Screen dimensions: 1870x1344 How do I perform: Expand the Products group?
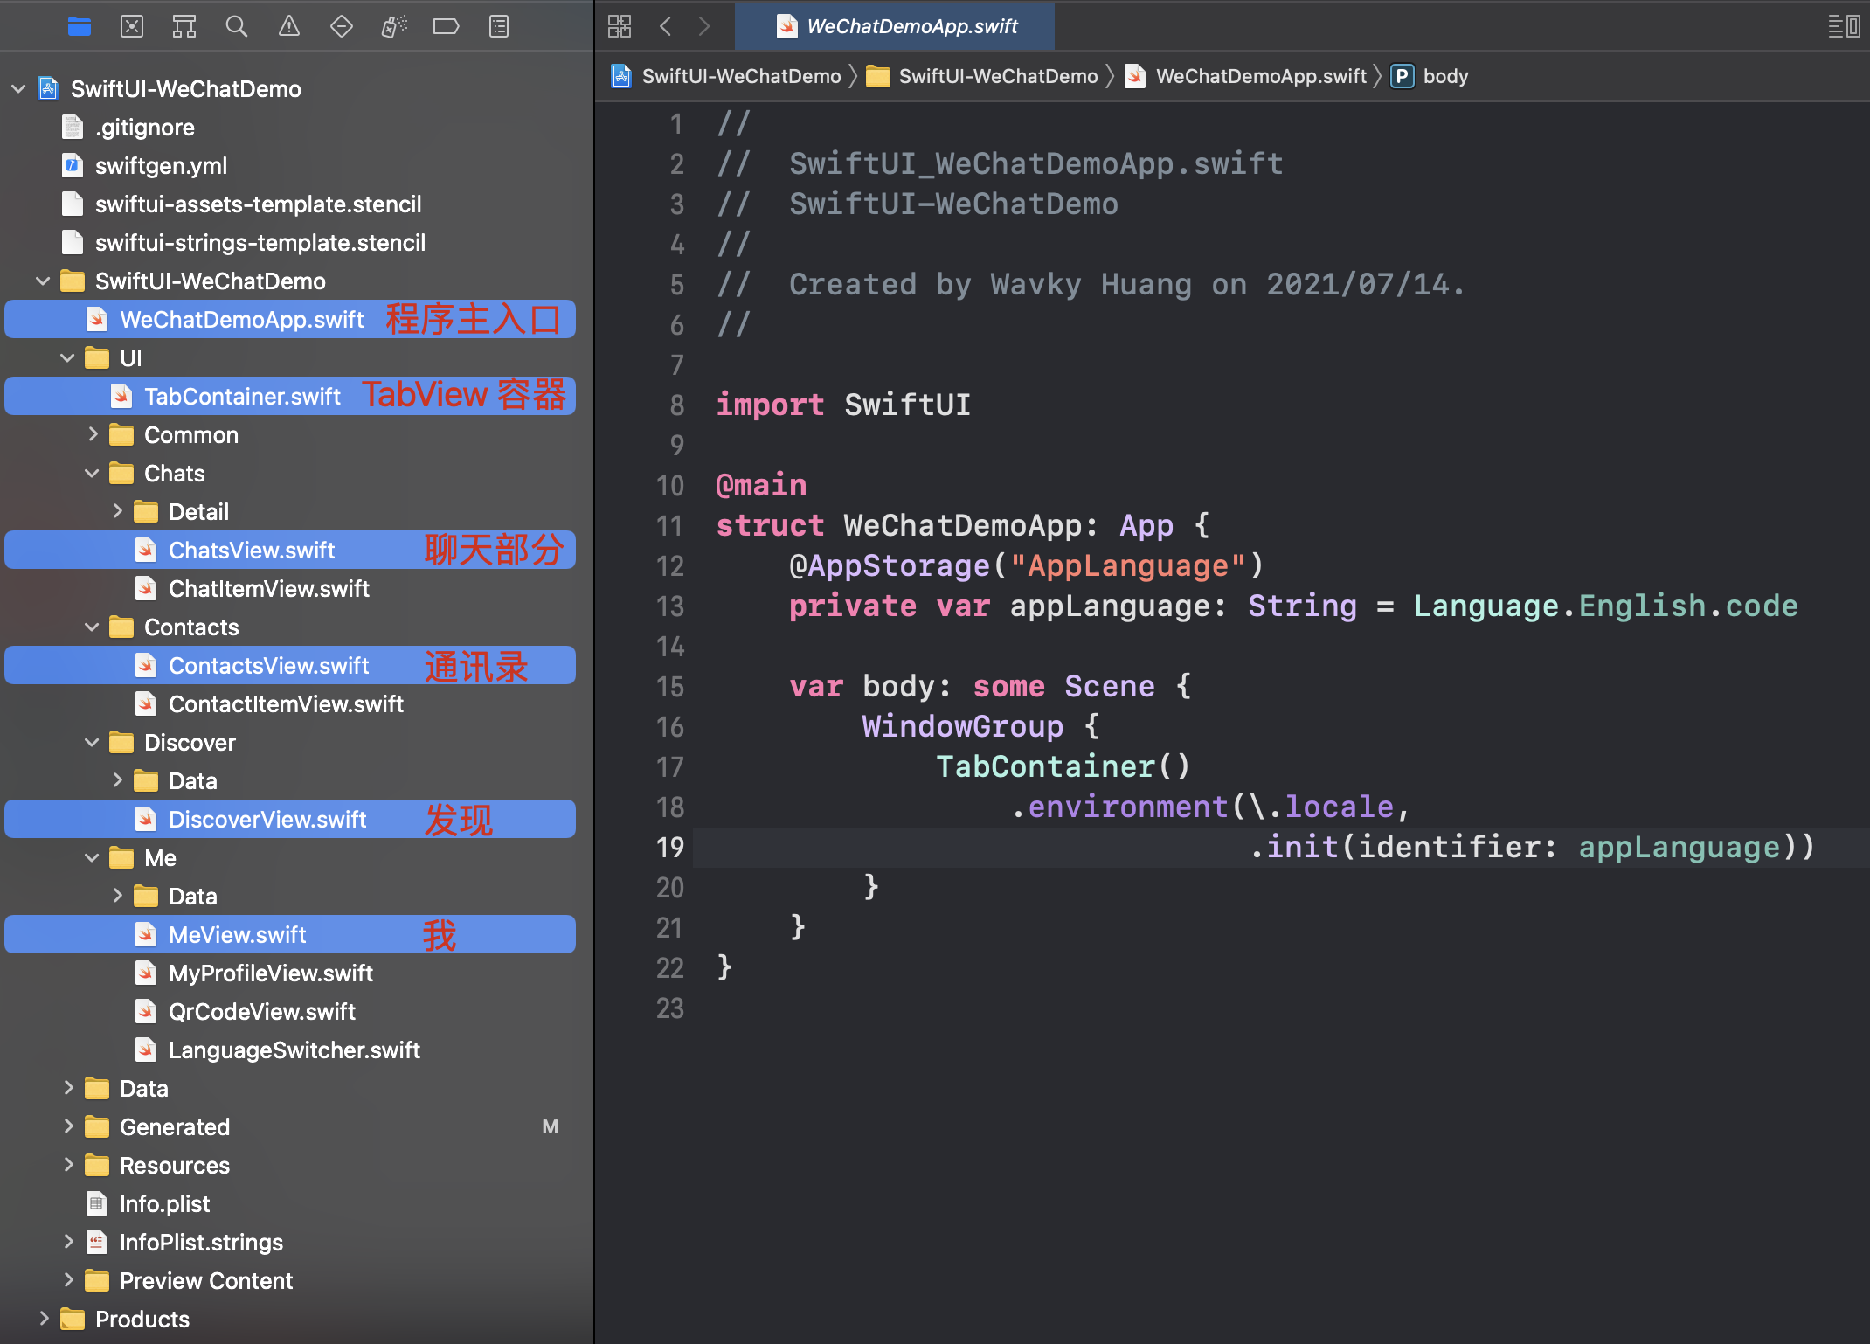(x=44, y=1319)
